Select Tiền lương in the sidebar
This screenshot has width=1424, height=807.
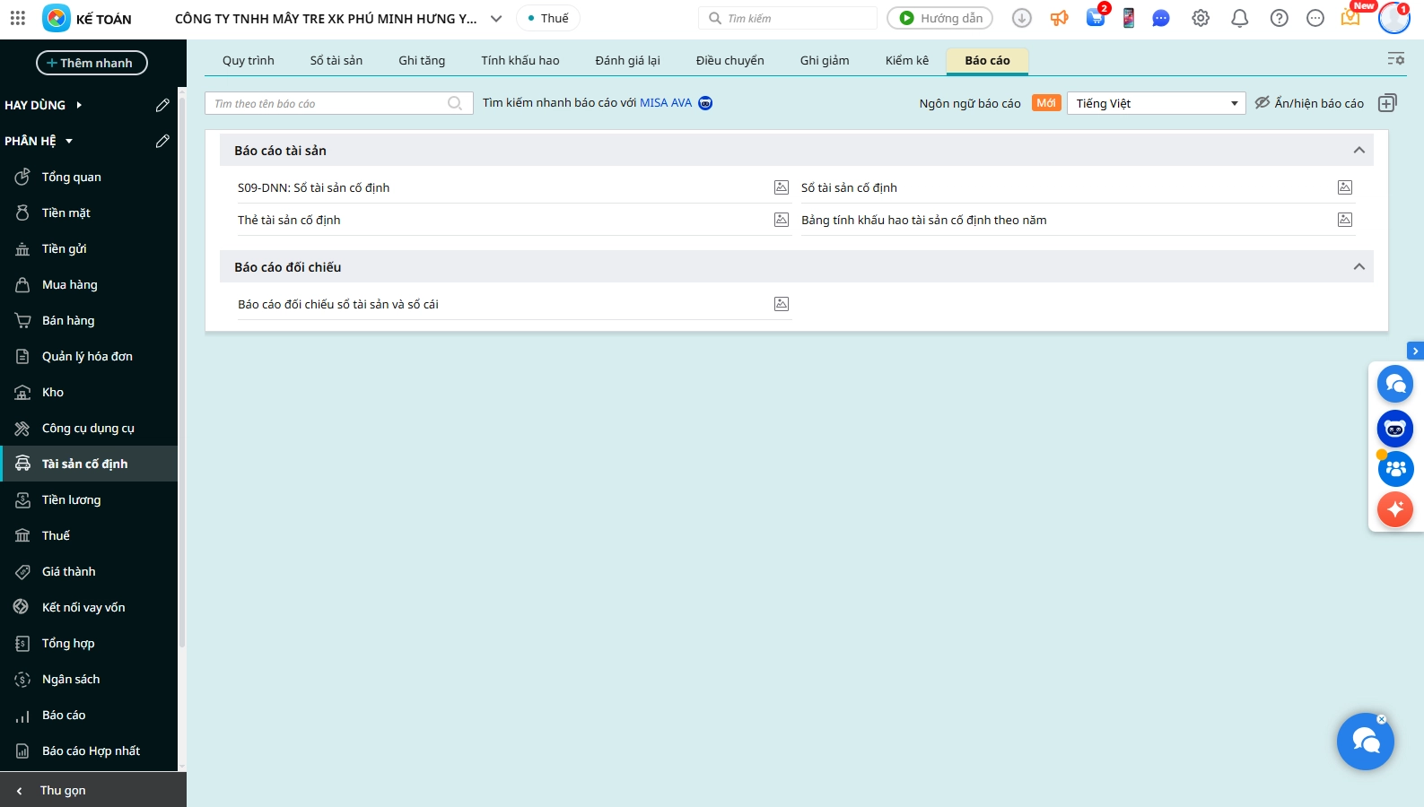[71, 499]
